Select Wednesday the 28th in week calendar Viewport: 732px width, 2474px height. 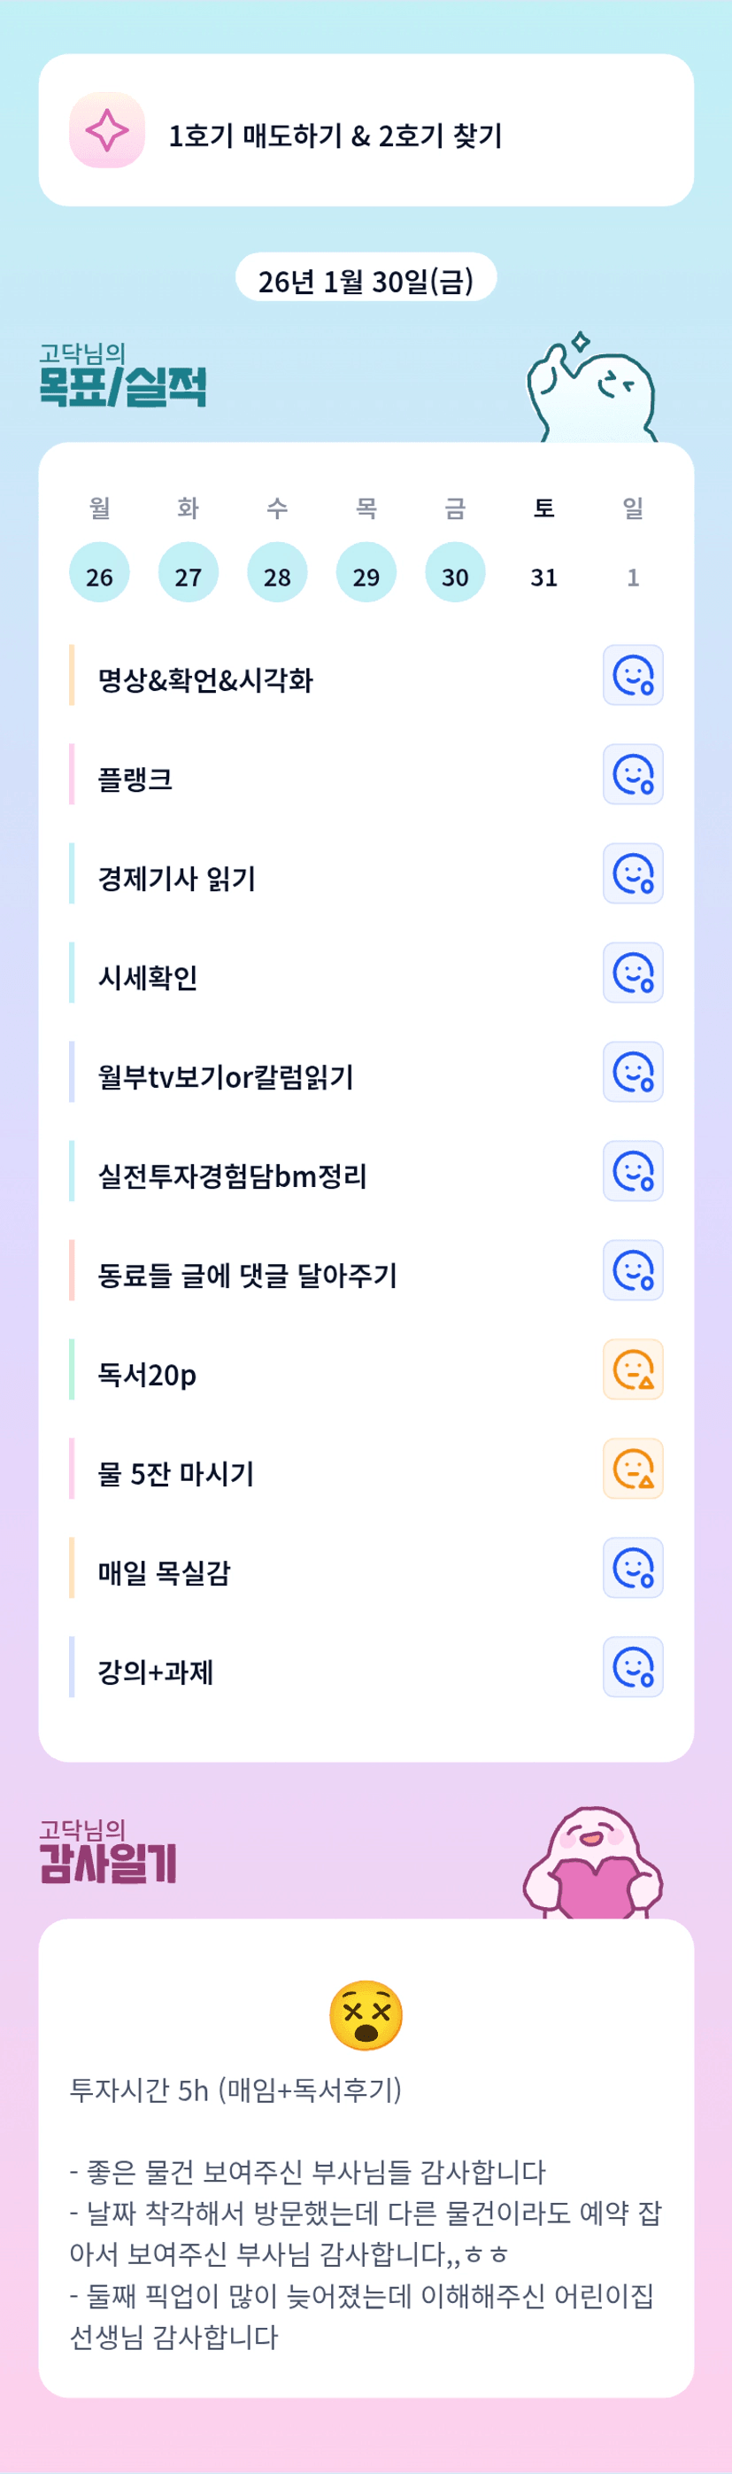[277, 573]
